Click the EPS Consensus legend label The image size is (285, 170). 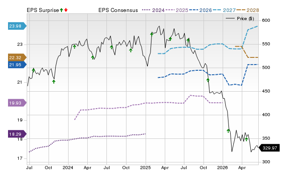[118, 10]
